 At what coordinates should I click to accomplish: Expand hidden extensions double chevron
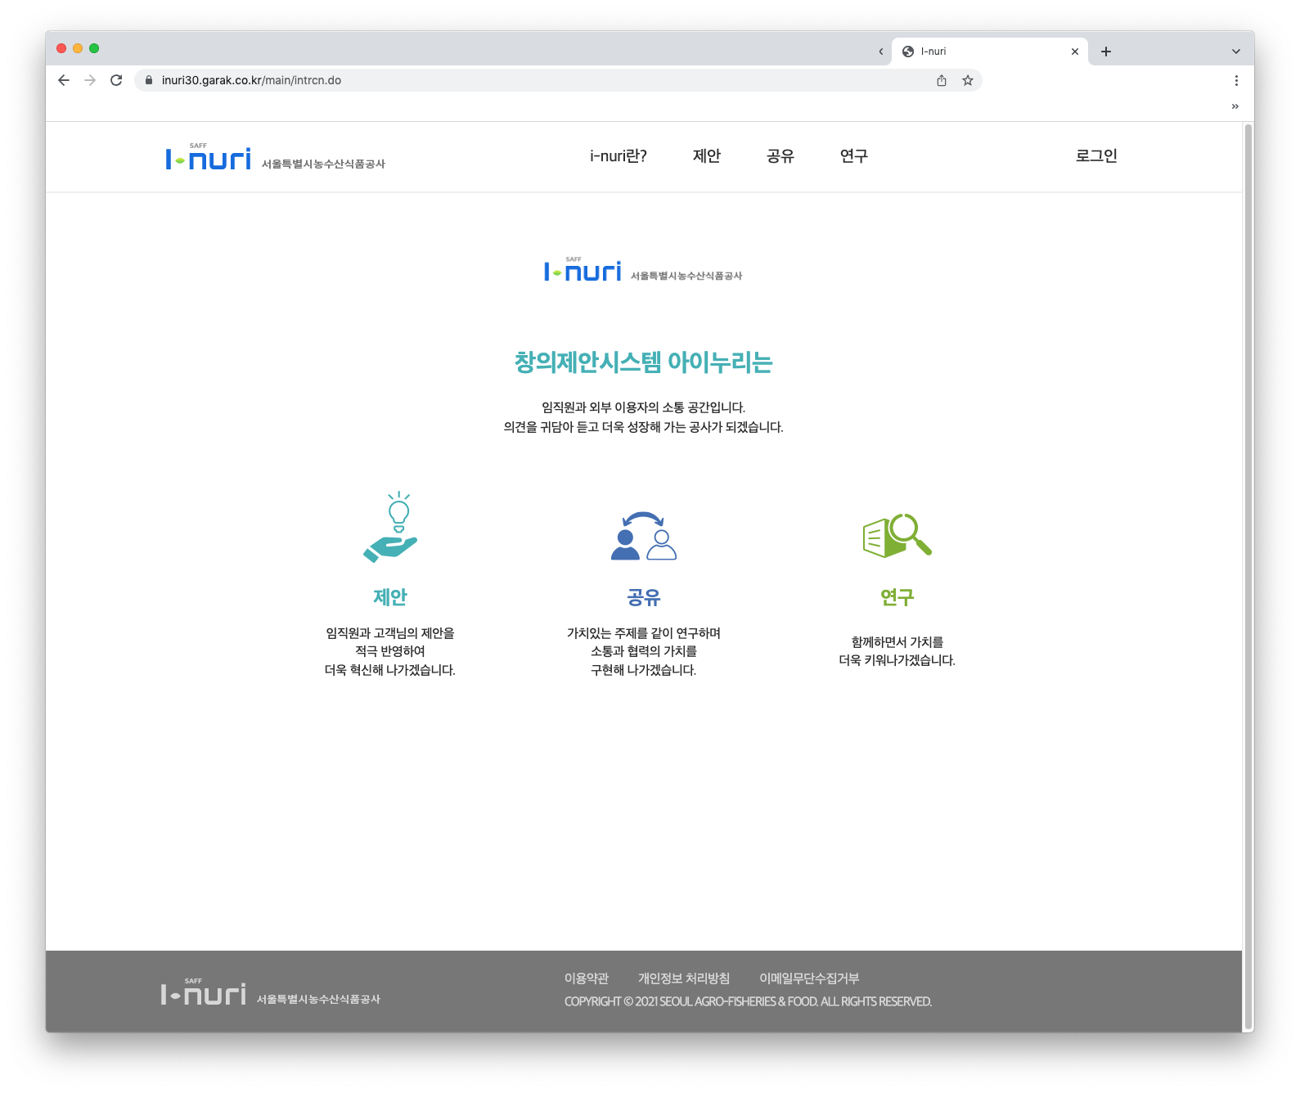click(x=1235, y=106)
